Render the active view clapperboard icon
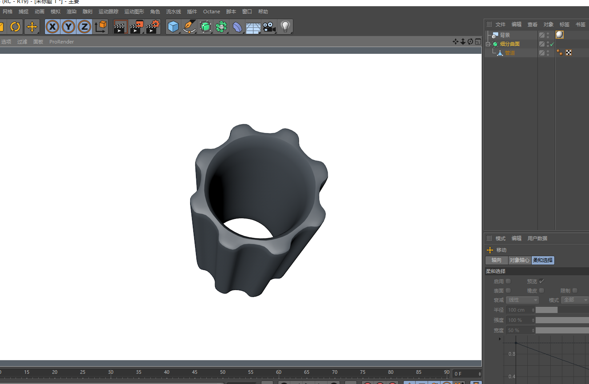Viewport: 589px width, 384px height. [x=120, y=27]
